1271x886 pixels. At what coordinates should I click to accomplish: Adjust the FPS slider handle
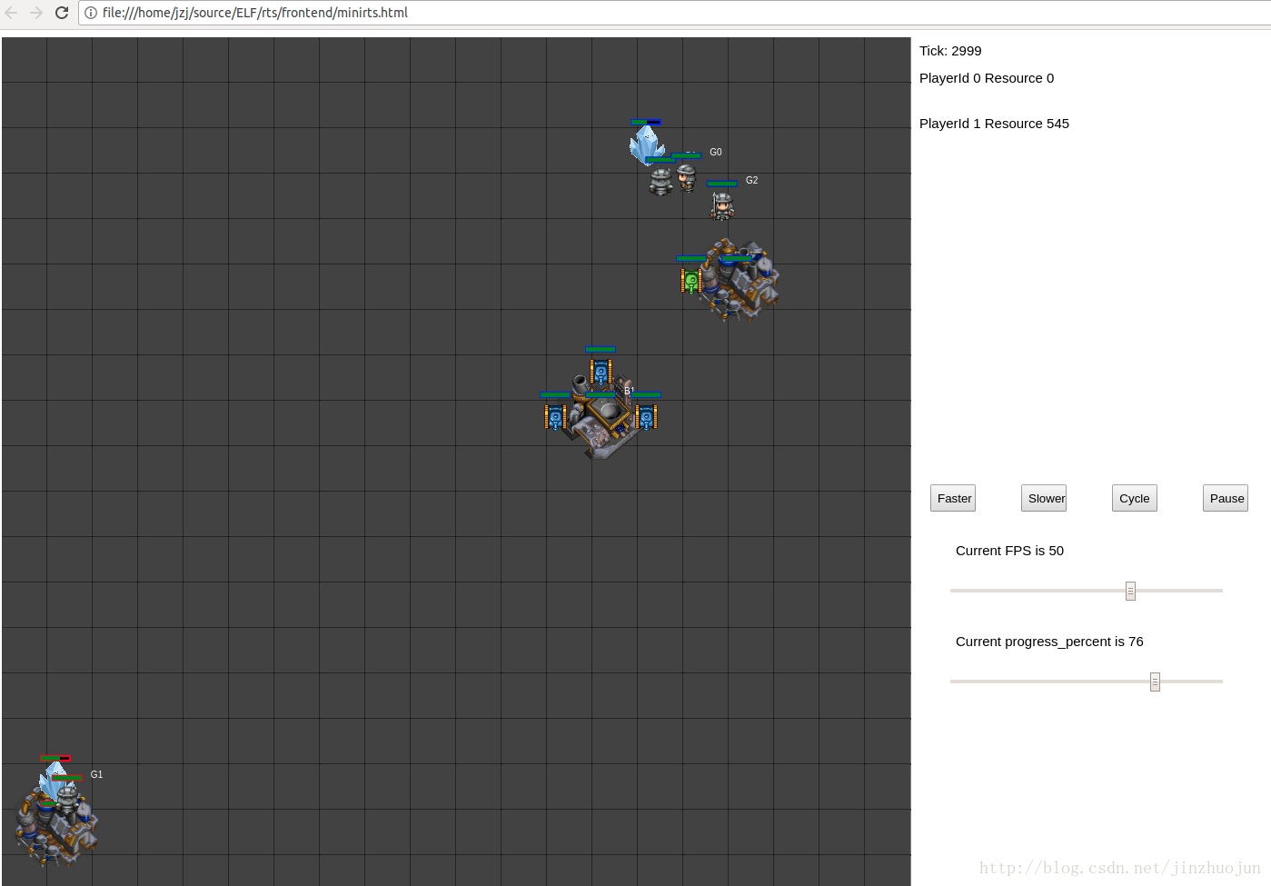click(1130, 591)
